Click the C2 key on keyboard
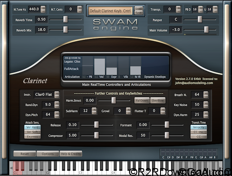Image resolution: width=232 pixels, height=176 pixels. click(x=48, y=172)
